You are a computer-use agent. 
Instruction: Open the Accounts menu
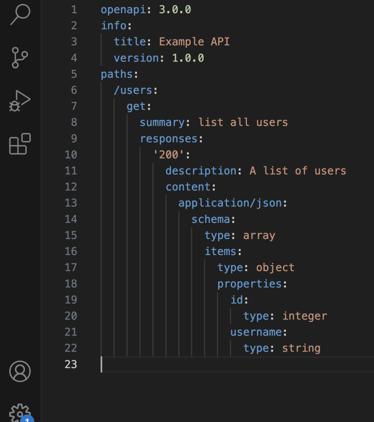(x=19, y=371)
